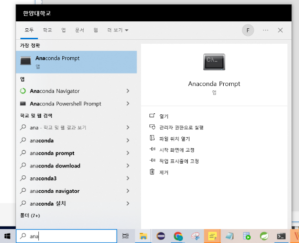The image size is (299, 243).
Task: Switch to the 문서 tab
Action: 80,30
